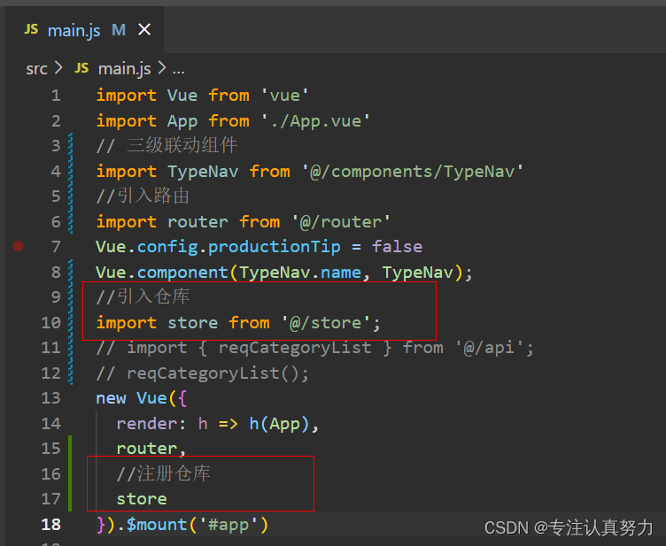This screenshot has width=666, height=546.
Task: Click the commented reqCategoryList import line
Action: click(314, 349)
